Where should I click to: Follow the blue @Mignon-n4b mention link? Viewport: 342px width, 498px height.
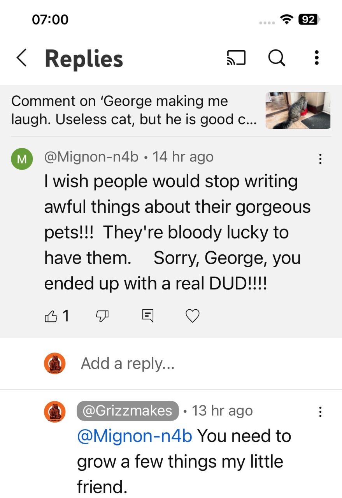(135, 436)
